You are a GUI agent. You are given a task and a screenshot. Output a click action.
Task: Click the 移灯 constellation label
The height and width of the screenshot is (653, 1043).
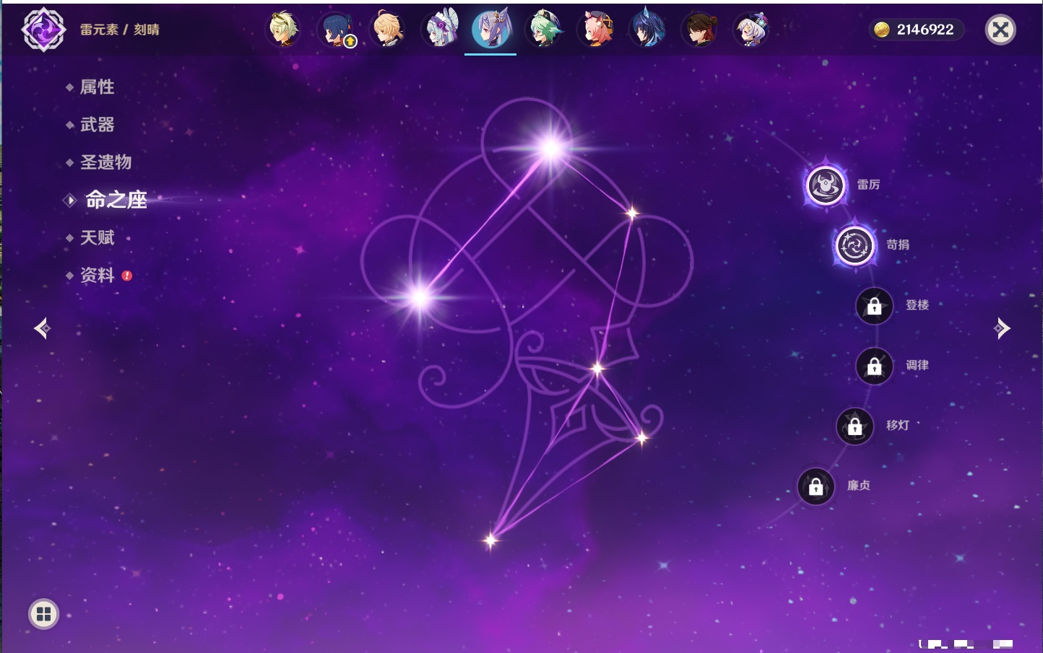pos(898,425)
